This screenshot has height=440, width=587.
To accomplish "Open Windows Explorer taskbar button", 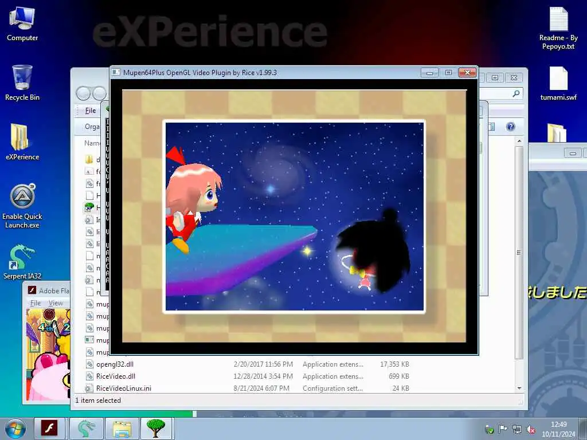I will coord(122,429).
